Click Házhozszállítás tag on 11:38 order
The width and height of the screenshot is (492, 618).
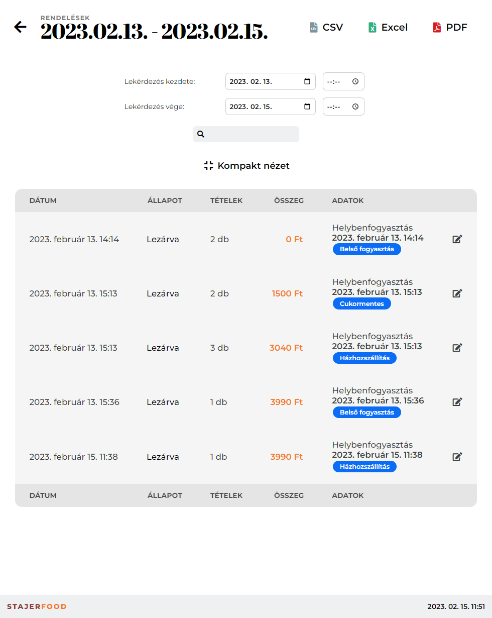pyautogui.click(x=364, y=467)
